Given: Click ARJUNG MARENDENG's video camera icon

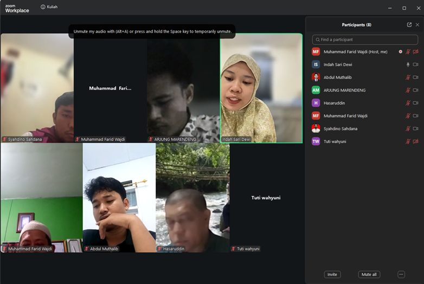Looking at the screenshot, I should click(x=416, y=90).
